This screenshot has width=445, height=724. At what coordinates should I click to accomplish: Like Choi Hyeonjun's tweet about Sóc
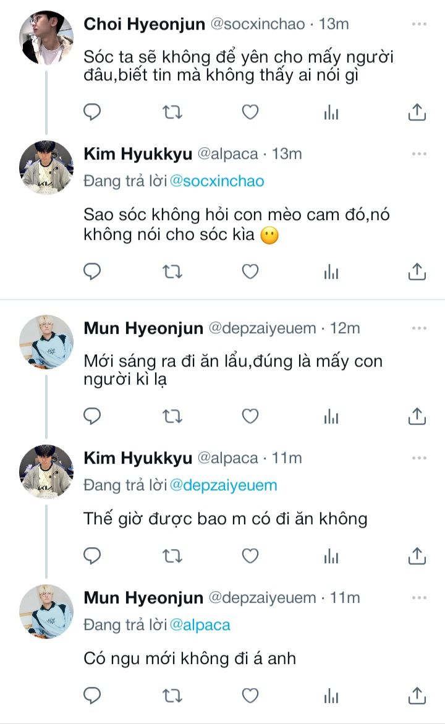(x=250, y=112)
